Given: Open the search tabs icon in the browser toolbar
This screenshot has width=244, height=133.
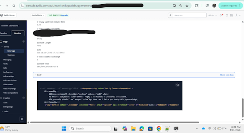Looking at the screenshot, I should [x=197, y=6].
